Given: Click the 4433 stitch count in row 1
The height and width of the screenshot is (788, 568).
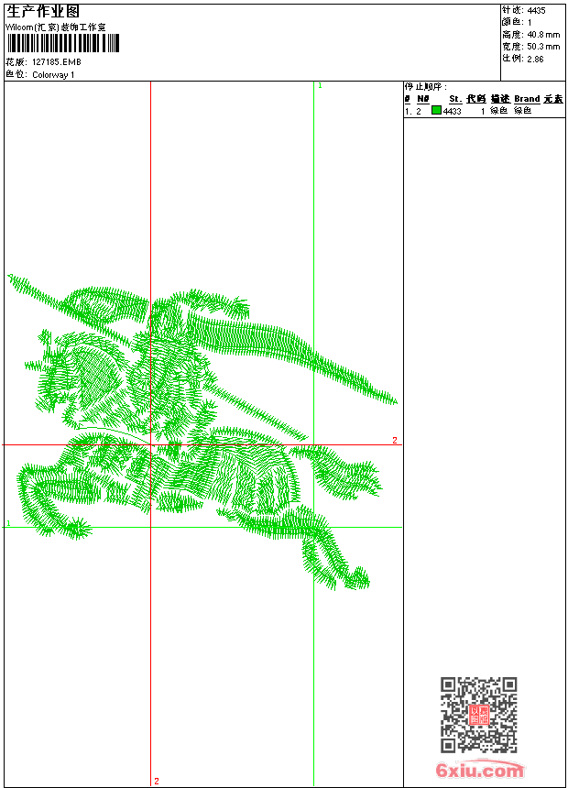Looking at the screenshot, I should point(452,111).
